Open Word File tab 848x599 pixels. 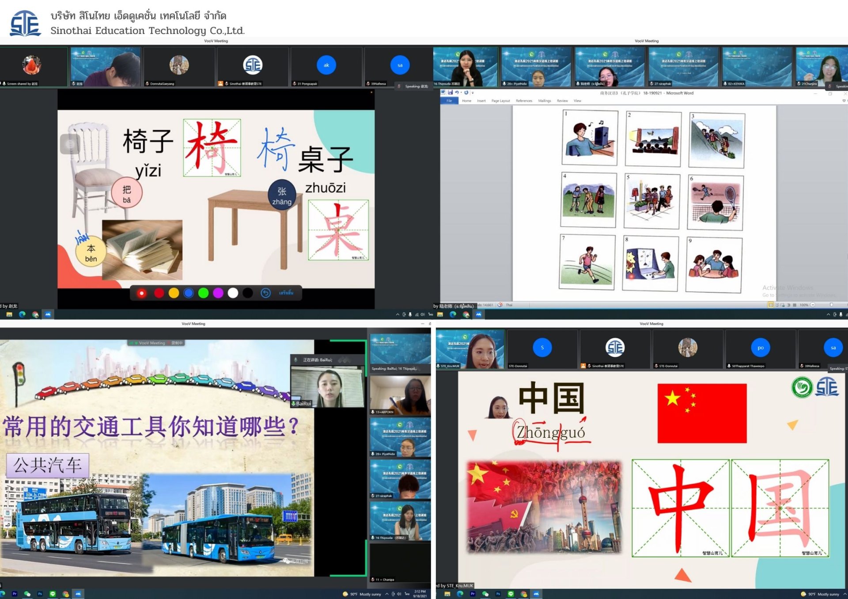pos(449,101)
